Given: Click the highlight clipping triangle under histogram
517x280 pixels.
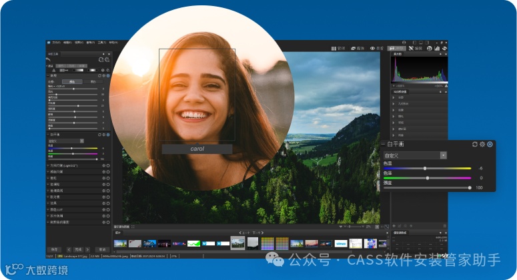Looking at the screenshot, I should pos(447,86).
